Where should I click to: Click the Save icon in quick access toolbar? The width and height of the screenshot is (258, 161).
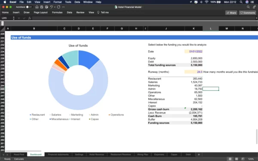(x=42, y=7)
